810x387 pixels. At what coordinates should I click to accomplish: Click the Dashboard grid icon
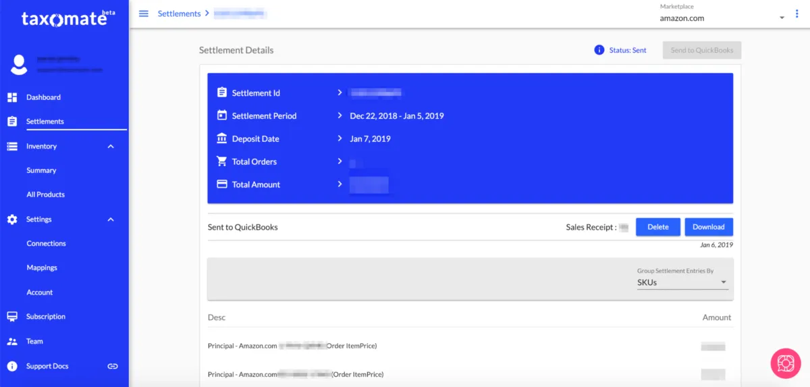click(12, 97)
